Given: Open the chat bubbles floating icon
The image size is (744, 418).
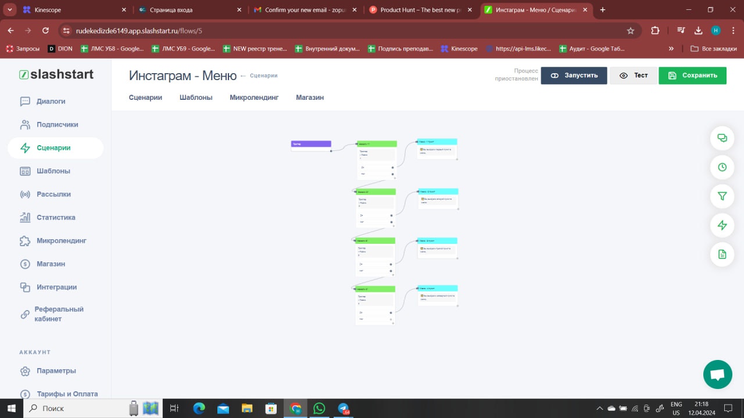Looking at the screenshot, I should [722, 138].
